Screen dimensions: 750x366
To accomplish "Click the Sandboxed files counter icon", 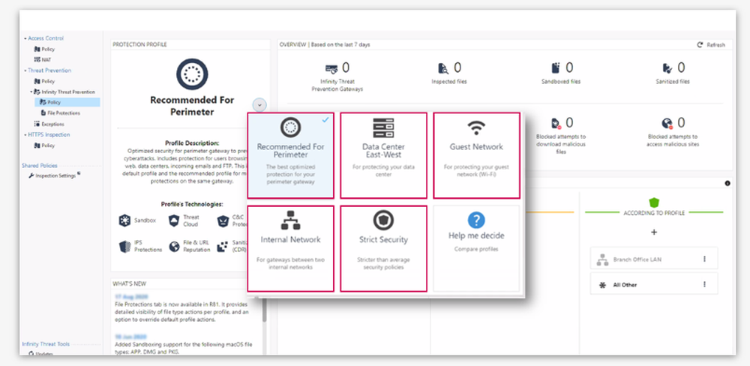I will point(556,67).
